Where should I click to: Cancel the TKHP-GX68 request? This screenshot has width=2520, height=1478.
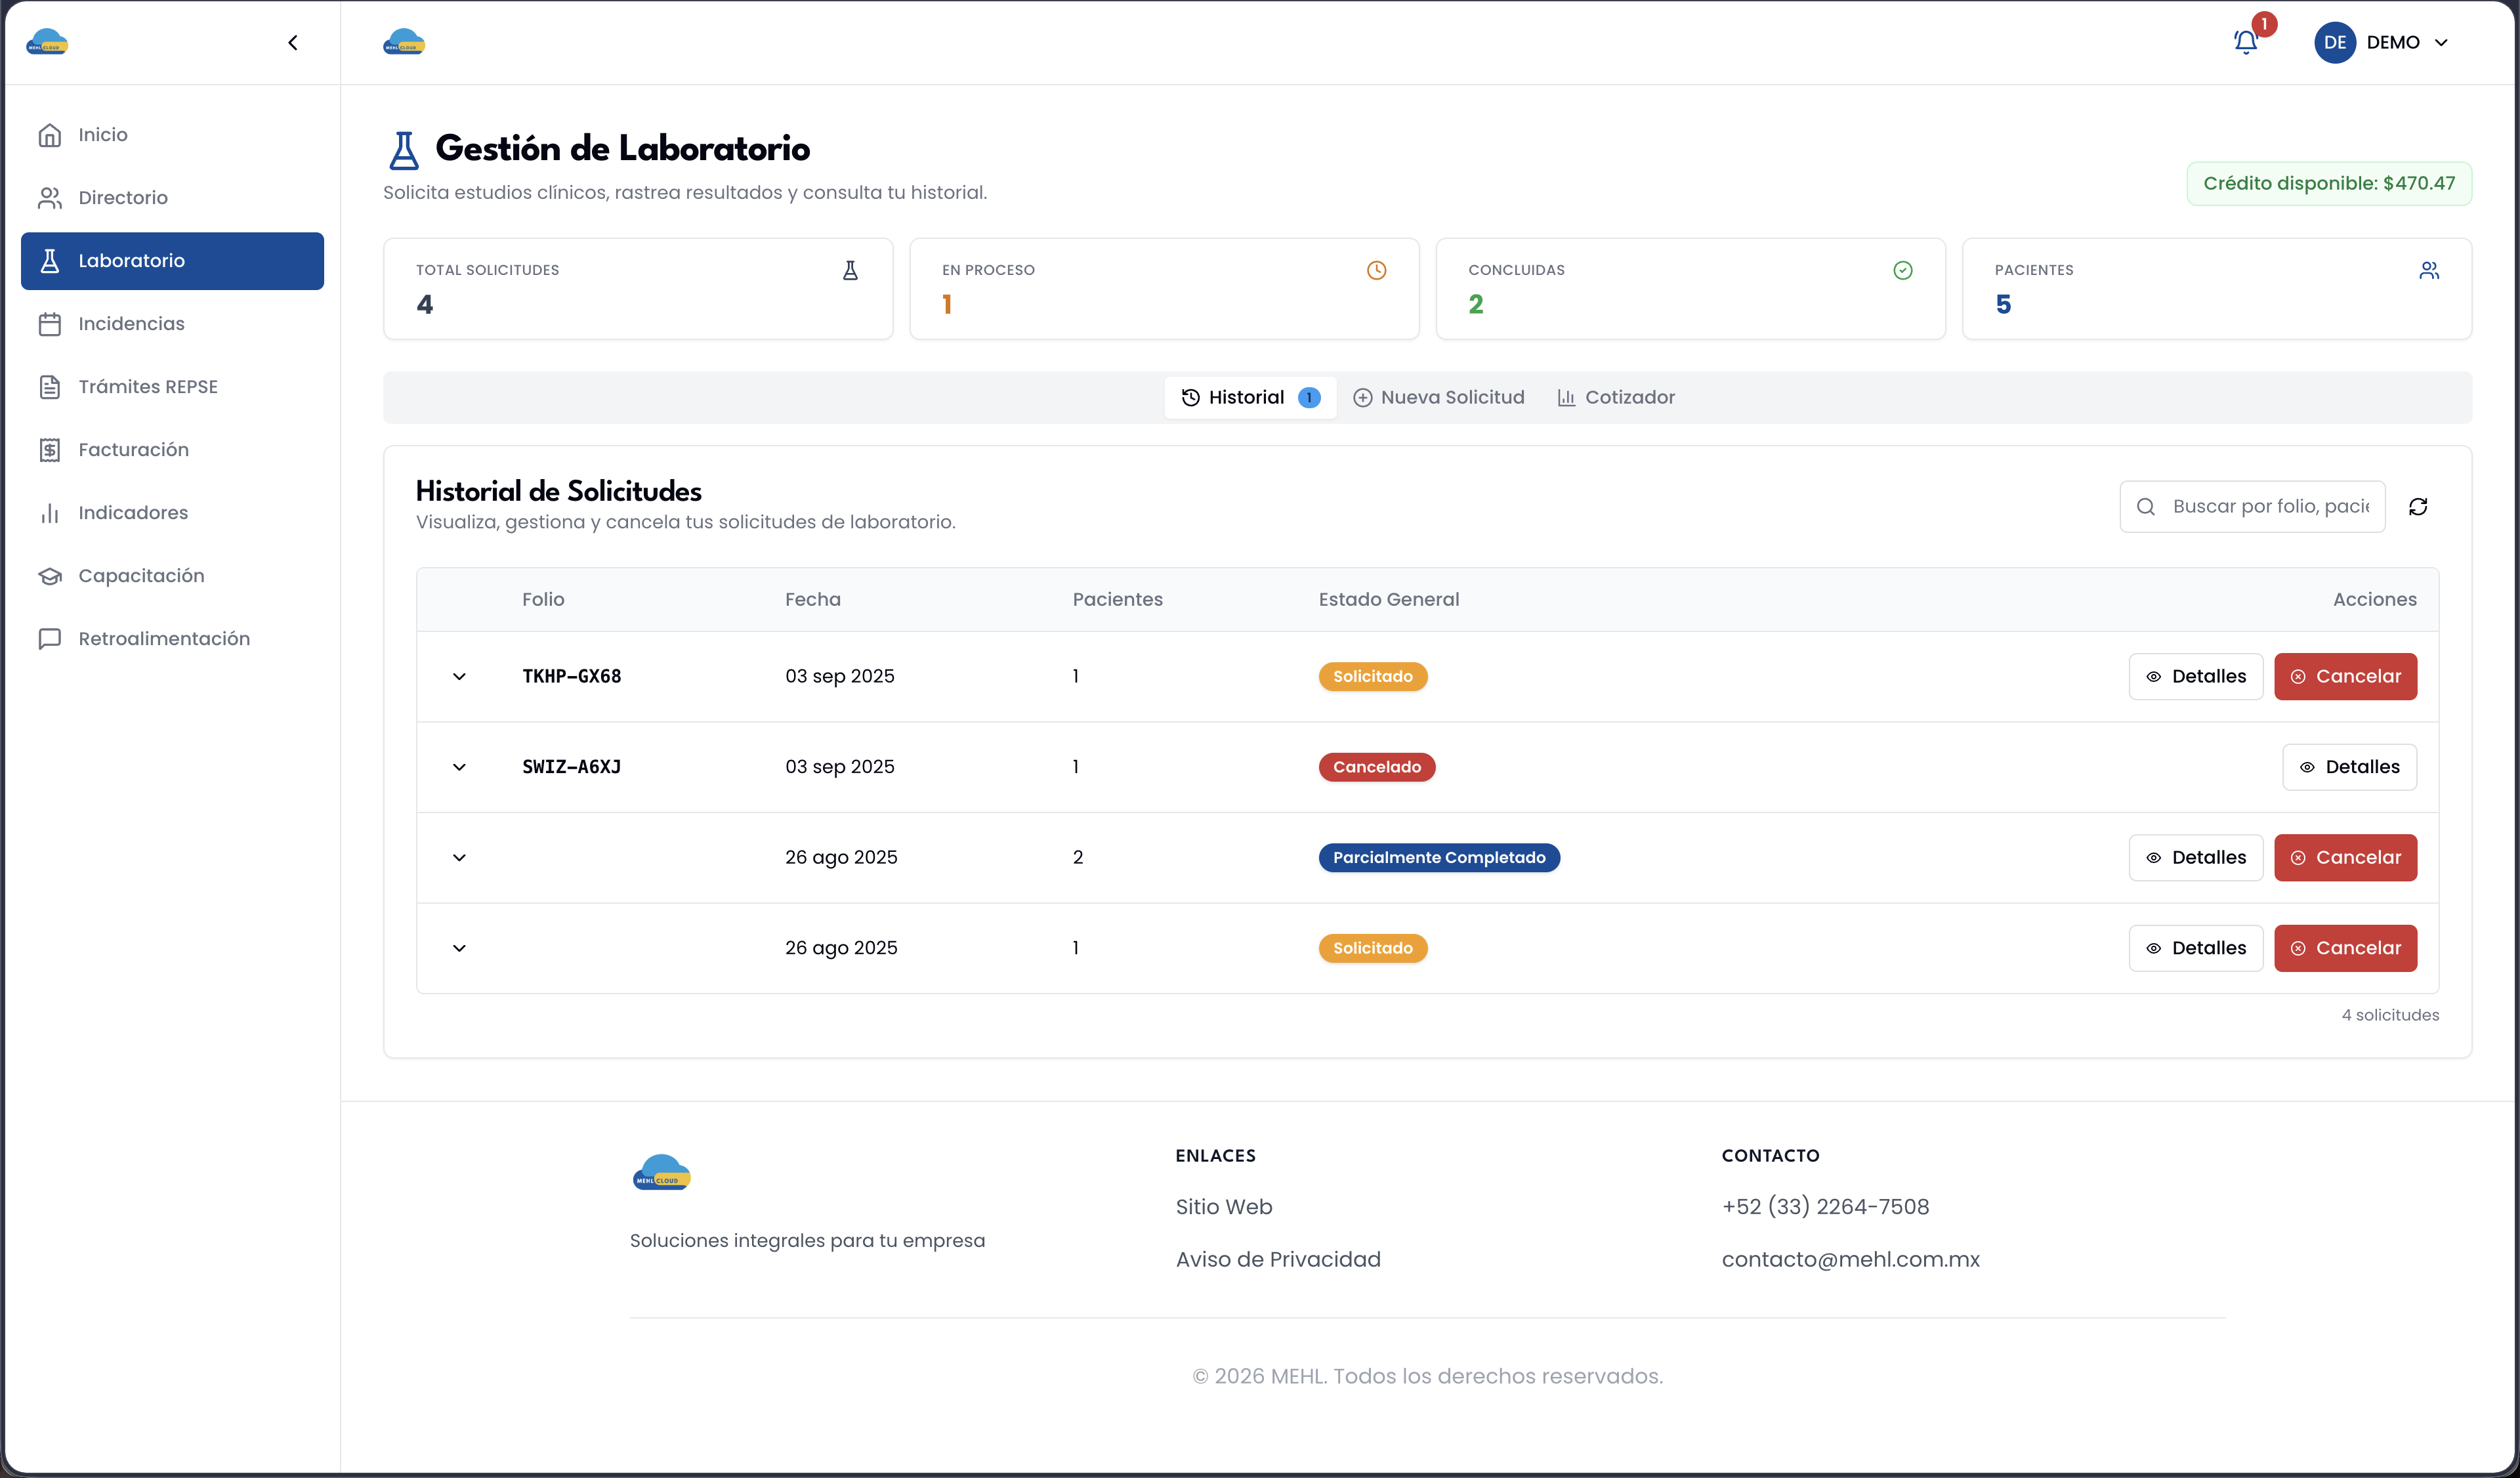pos(2345,677)
